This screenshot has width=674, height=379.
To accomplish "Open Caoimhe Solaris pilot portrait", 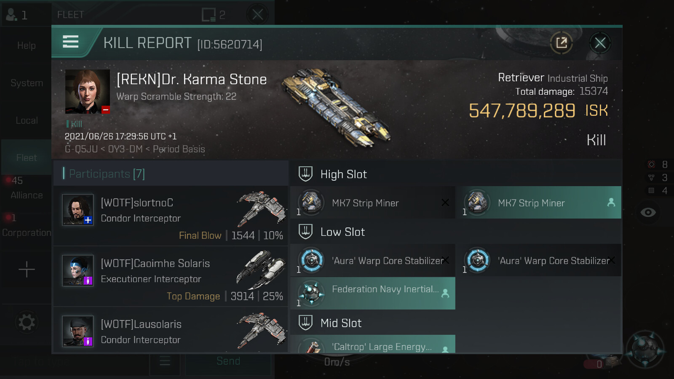I will tap(78, 270).
